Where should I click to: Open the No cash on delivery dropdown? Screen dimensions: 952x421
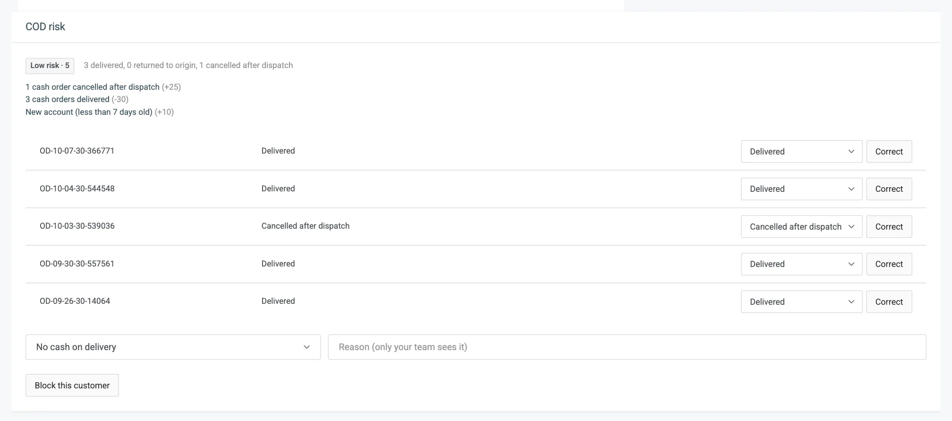point(173,347)
